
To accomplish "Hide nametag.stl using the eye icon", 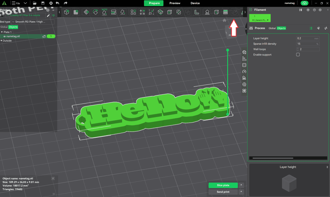I will click(x=5, y=36).
